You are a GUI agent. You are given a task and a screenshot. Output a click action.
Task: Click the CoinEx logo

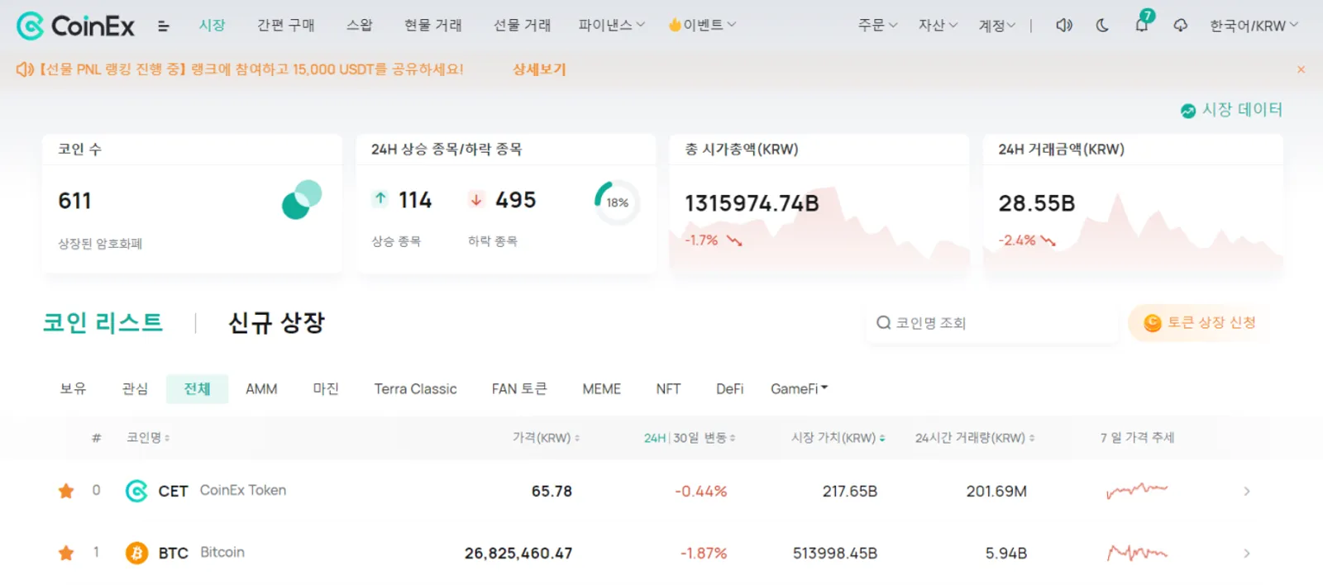pyautogui.click(x=75, y=26)
